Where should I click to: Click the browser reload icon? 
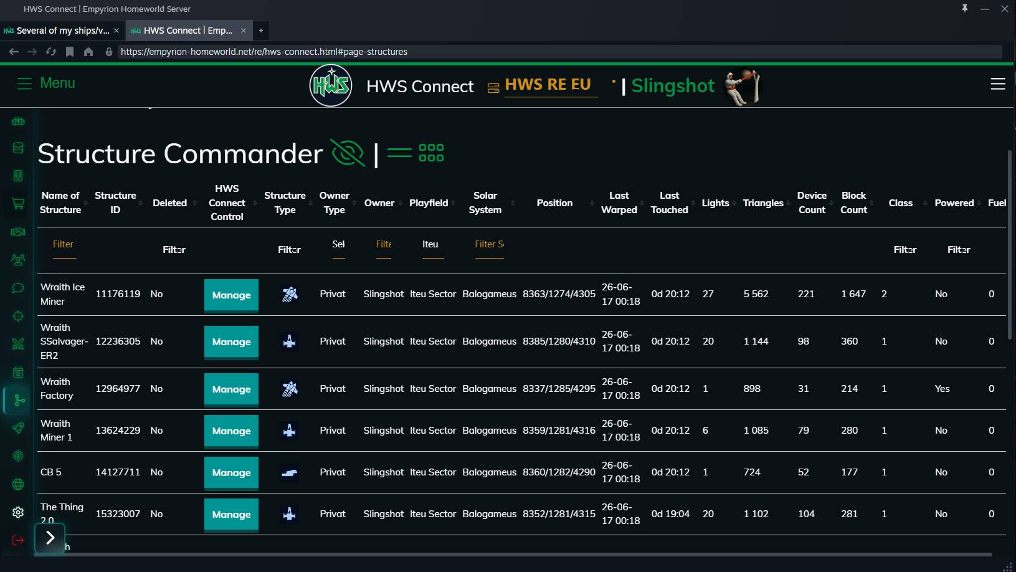pos(51,52)
